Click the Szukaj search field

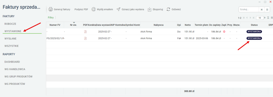249,10
